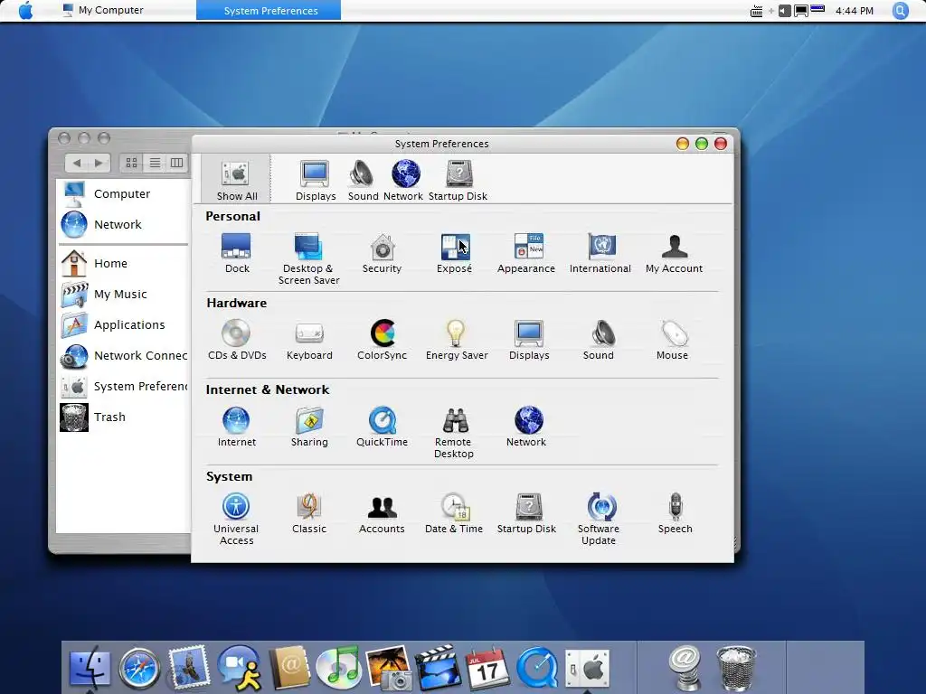Select Network Connections in the sidebar
This screenshot has height=694, width=926.
124,355
